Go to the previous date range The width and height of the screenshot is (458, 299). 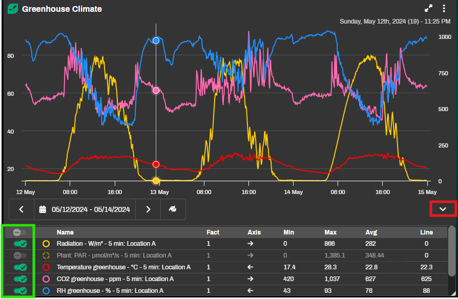click(x=22, y=209)
